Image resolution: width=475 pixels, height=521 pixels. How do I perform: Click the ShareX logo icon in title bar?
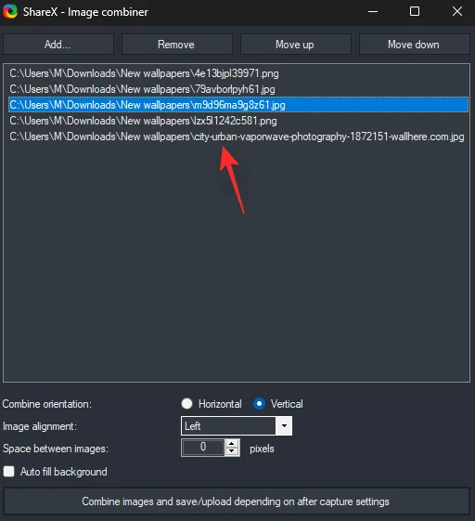click(10, 11)
